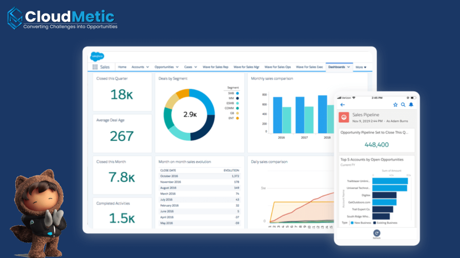Tap the New Business legend swatch
This screenshot has height=258, width=460.
[x=352, y=222]
